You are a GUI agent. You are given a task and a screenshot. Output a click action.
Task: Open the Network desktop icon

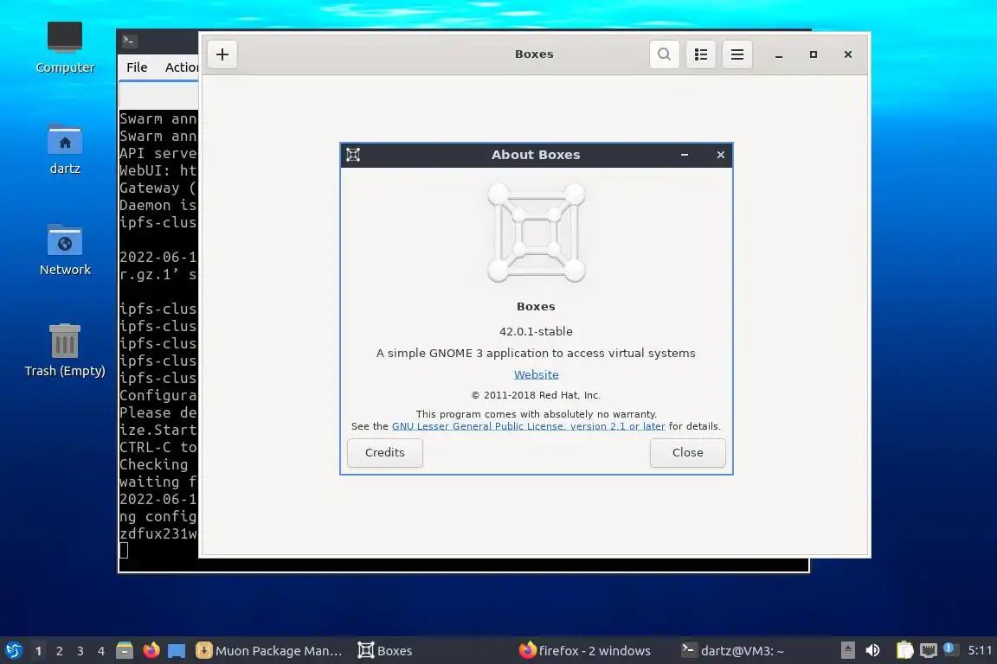65,250
